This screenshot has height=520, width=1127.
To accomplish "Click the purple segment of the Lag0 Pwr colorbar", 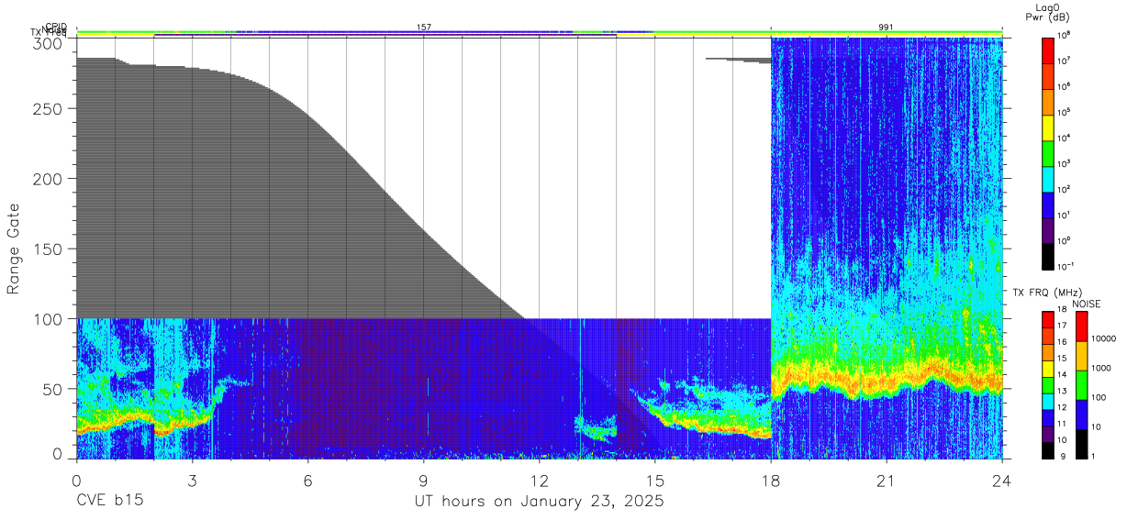I will point(1048,229).
